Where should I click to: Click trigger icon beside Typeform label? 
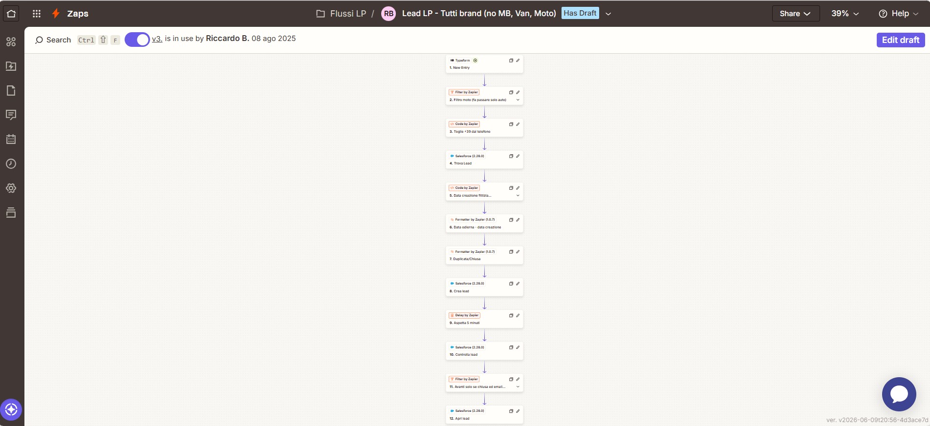click(475, 61)
